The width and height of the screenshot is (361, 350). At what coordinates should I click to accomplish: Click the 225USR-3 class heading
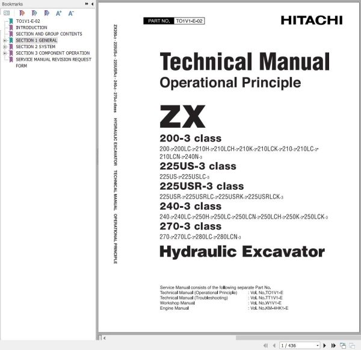click(202, 186)
